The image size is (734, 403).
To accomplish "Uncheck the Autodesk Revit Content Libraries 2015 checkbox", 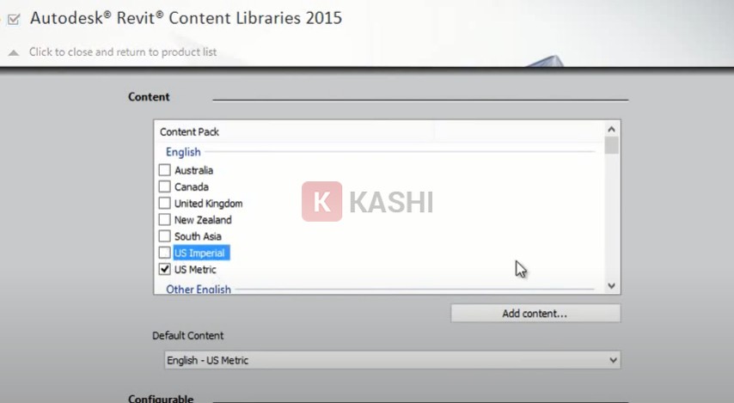I will [x=13, y=19].
